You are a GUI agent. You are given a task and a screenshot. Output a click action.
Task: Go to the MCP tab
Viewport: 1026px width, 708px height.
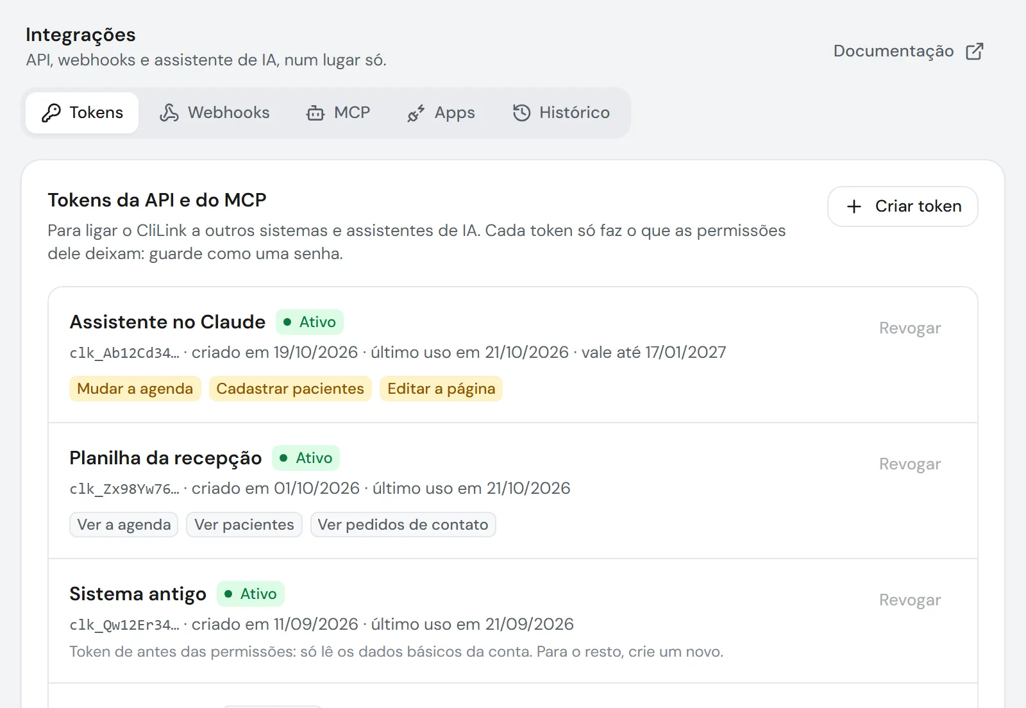pos(339,113)
